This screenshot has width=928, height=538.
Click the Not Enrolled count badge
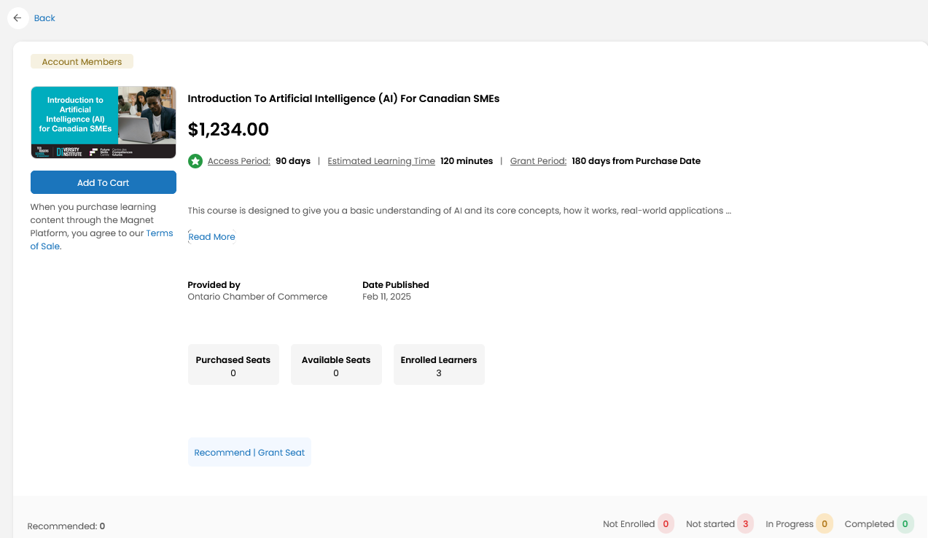tap(666, 524)
